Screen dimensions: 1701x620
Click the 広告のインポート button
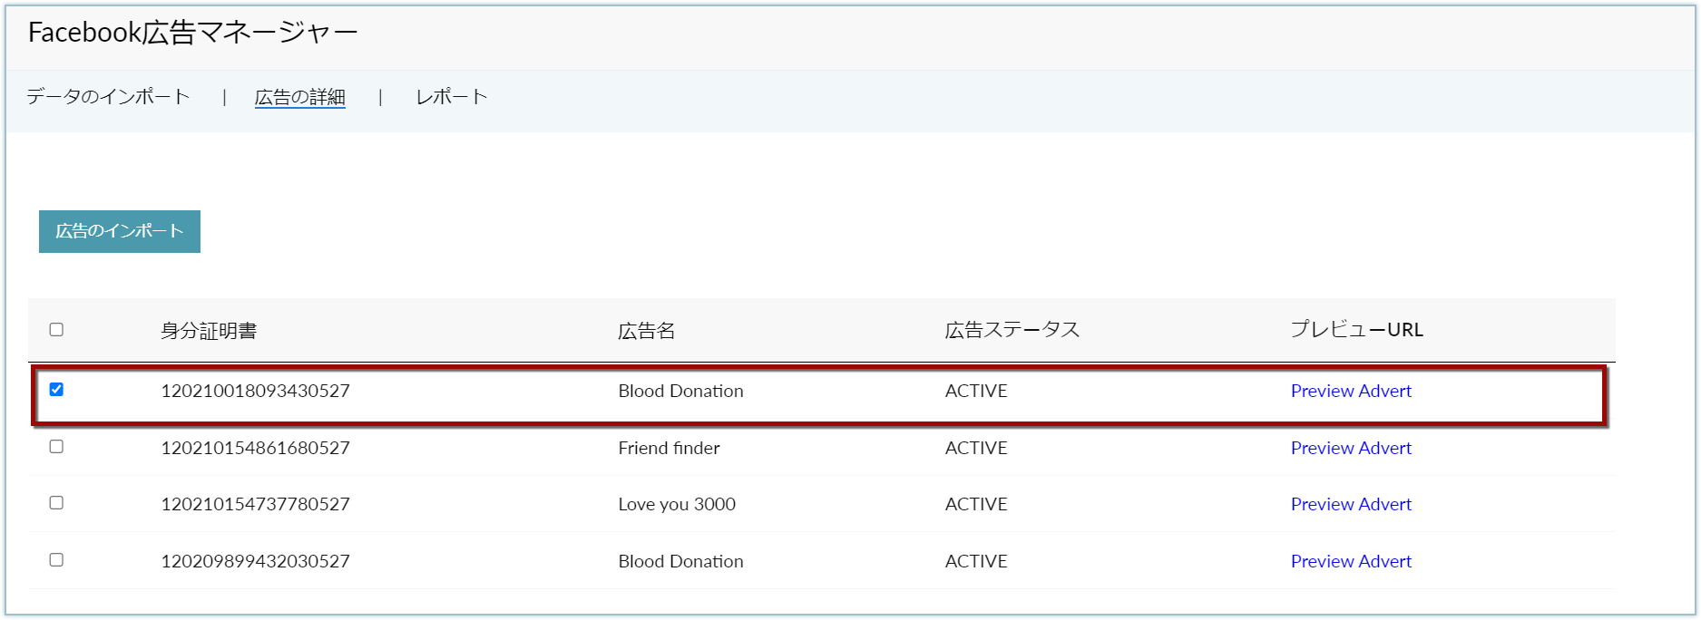point(120,231)
